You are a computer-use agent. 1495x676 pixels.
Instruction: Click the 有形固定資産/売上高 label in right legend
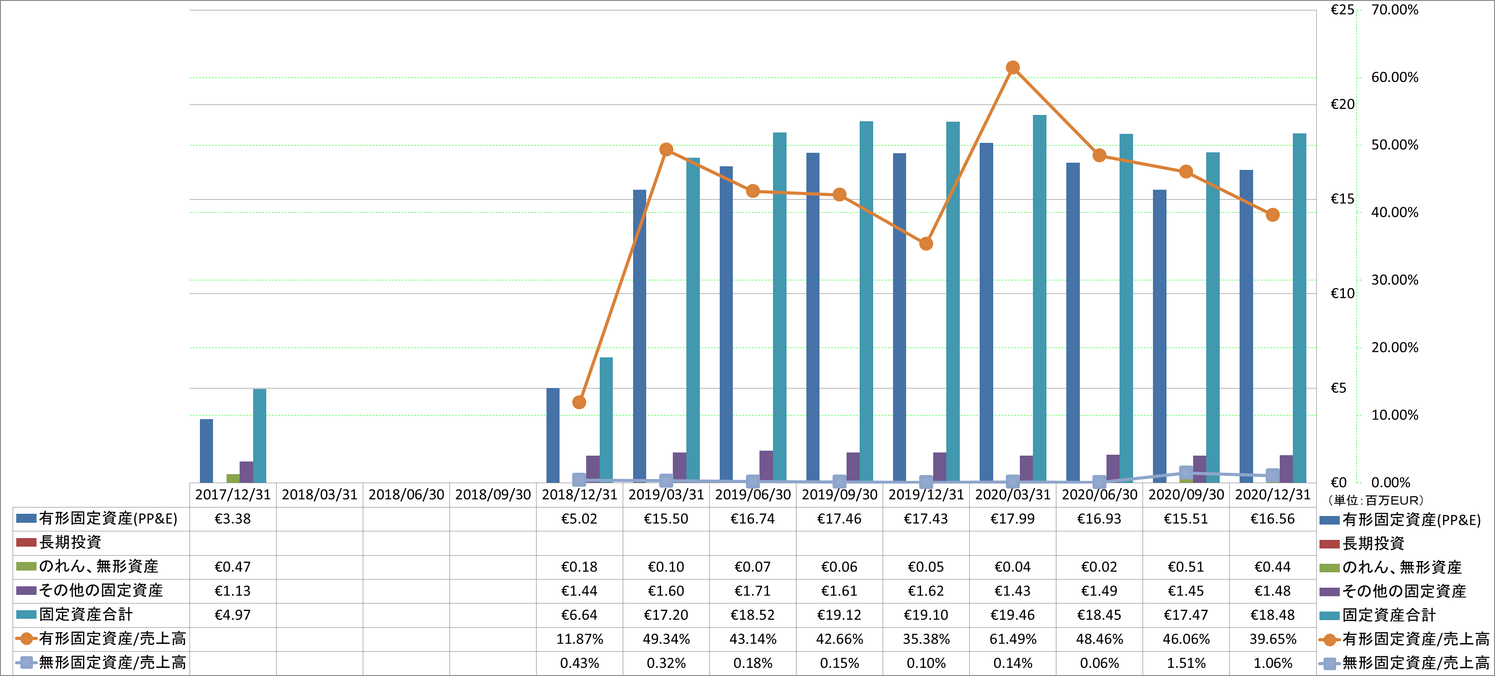[1416, 639]
